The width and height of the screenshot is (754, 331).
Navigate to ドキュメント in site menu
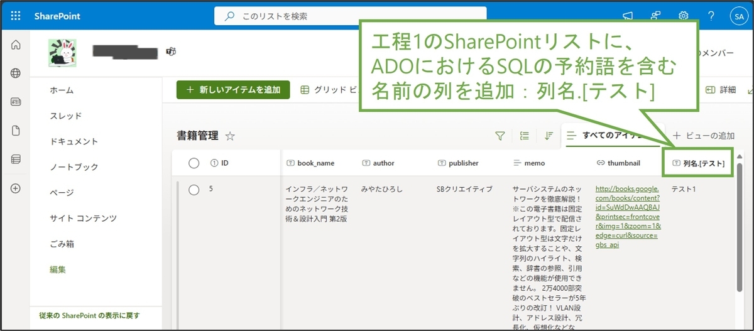pyautogui.click(x=74, y=141)
